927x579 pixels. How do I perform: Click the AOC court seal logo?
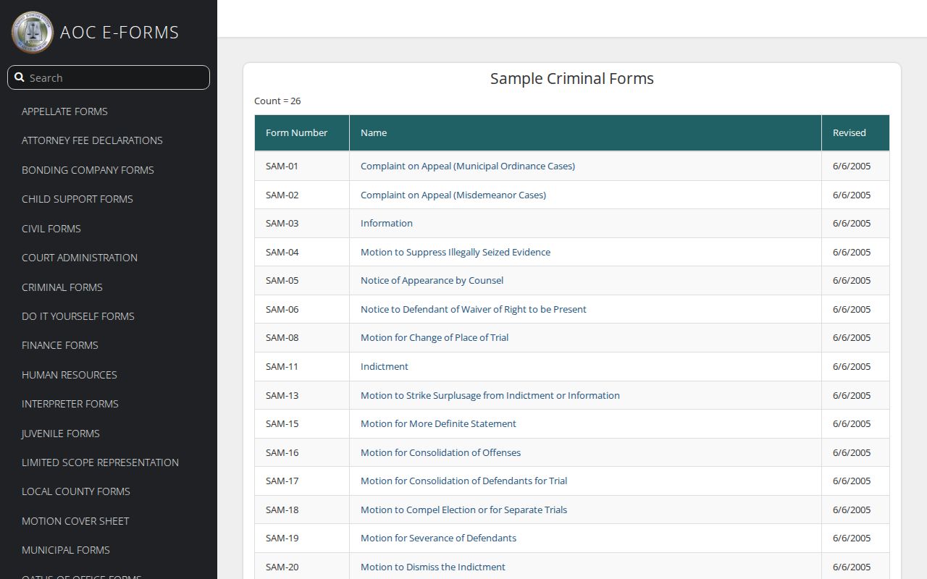point(32,32)
